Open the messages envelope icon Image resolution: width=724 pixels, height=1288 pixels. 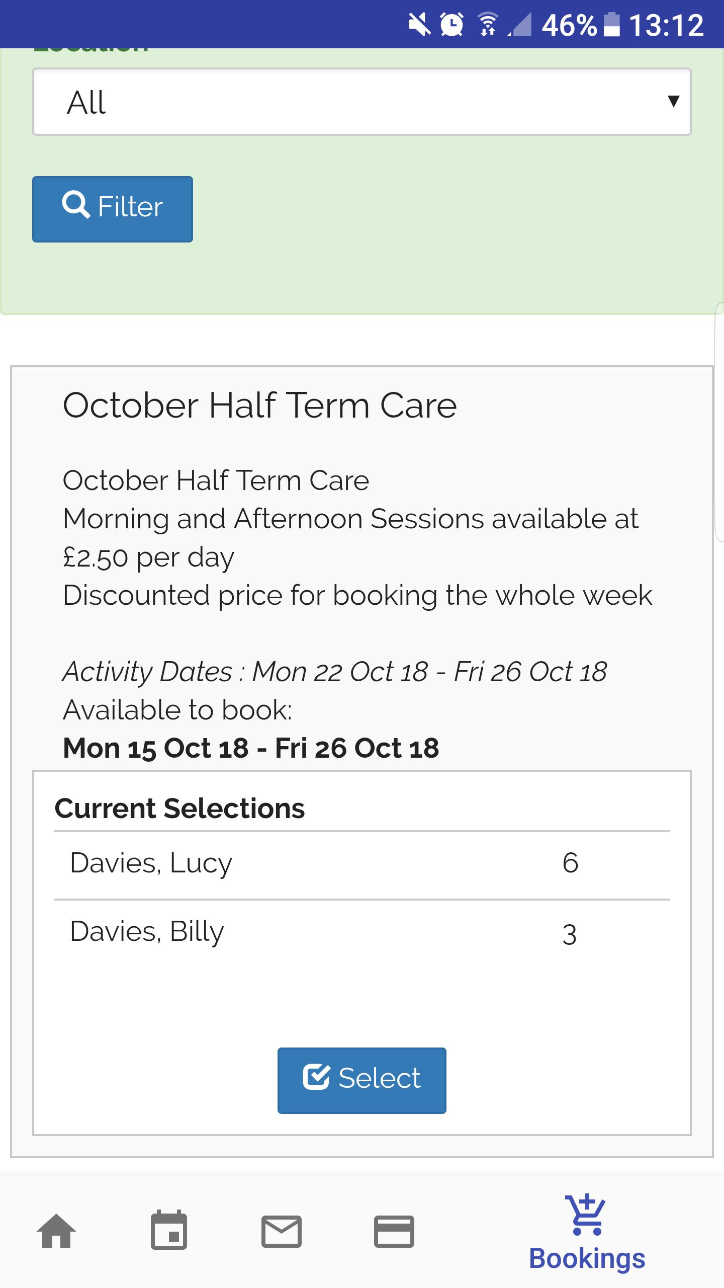[282, 1231]
